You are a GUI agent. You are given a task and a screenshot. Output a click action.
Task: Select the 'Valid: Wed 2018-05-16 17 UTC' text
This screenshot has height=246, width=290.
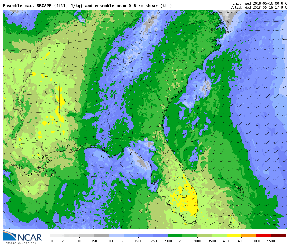click(259, 8)
